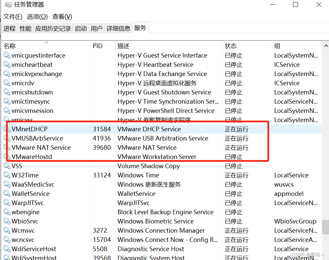This screenshot has height=260, width=329.
Task: Click PID 15704 of wcncsvc
Action: (x=102, y=240)
